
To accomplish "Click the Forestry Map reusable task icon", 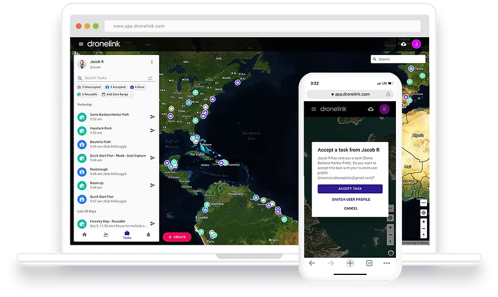I will pos(82,224).
